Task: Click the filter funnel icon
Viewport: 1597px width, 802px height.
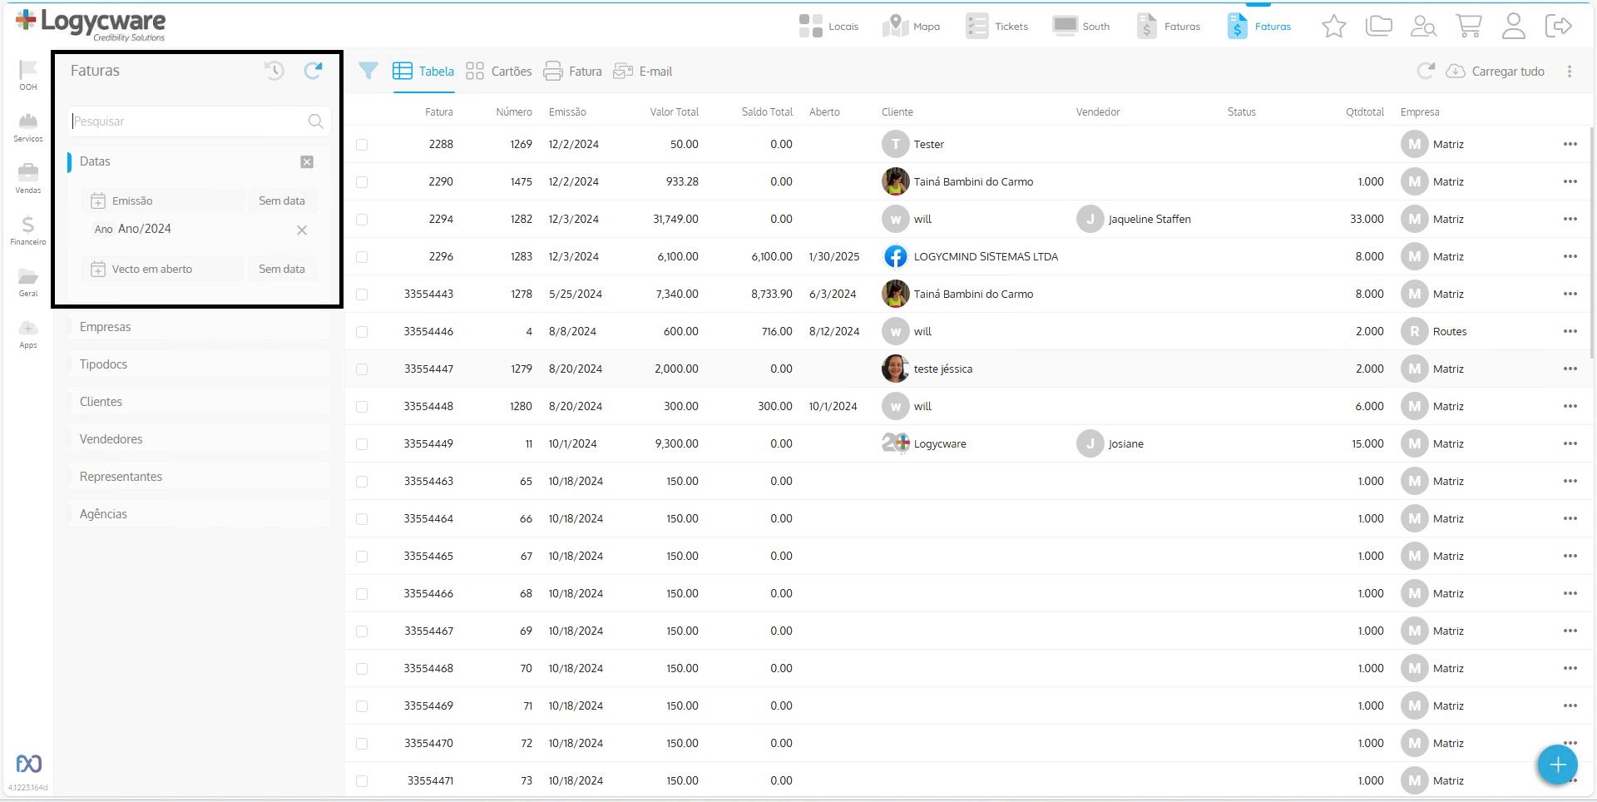Action: [x=368, y=72]
